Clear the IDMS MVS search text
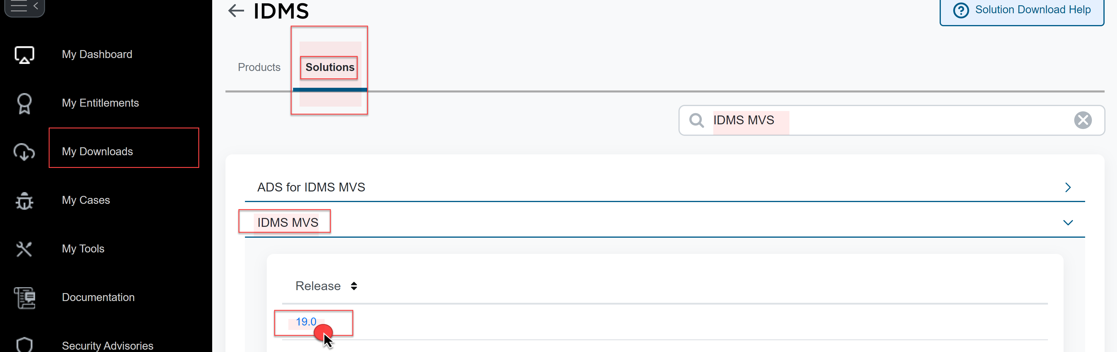 (x=1082, y=120)
